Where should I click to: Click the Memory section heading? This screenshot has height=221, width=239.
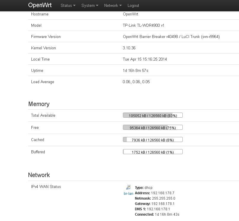click(39, 104)
